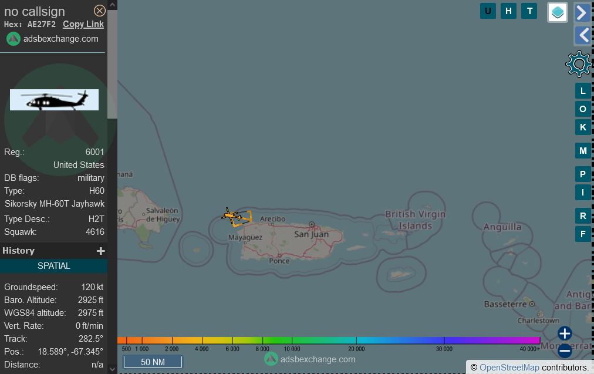Click the Baro. Altitude value 2925 ft
This screenshot has width=594, height=374.
[x=90, y=300]
